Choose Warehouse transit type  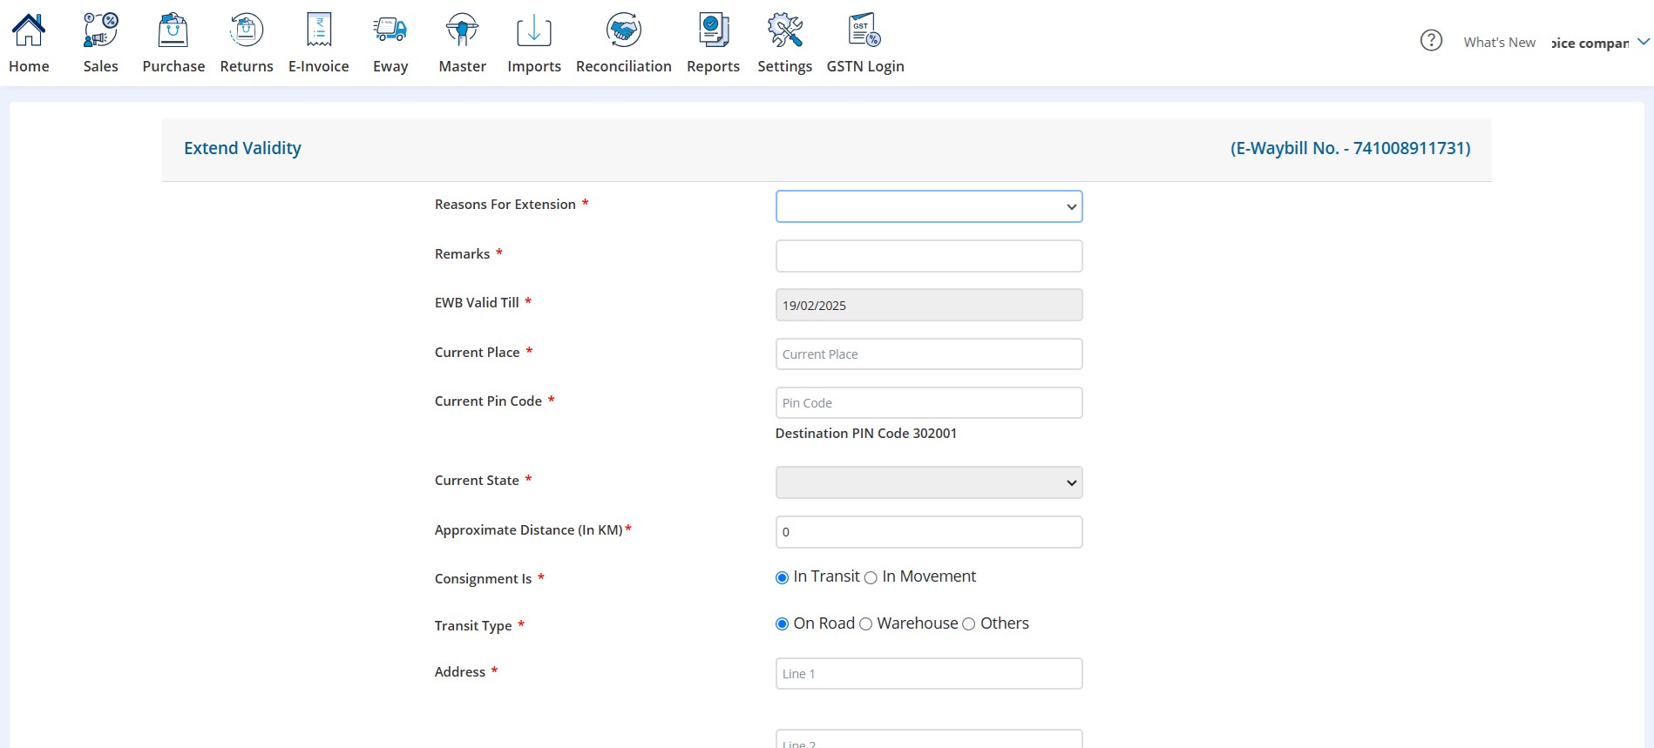coord(866,624)
